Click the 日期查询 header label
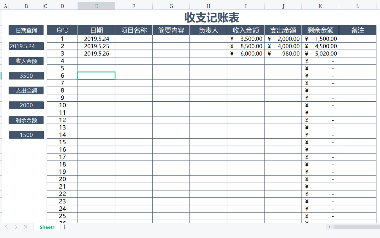The image size is (380, 238). (x=26, y=30)
